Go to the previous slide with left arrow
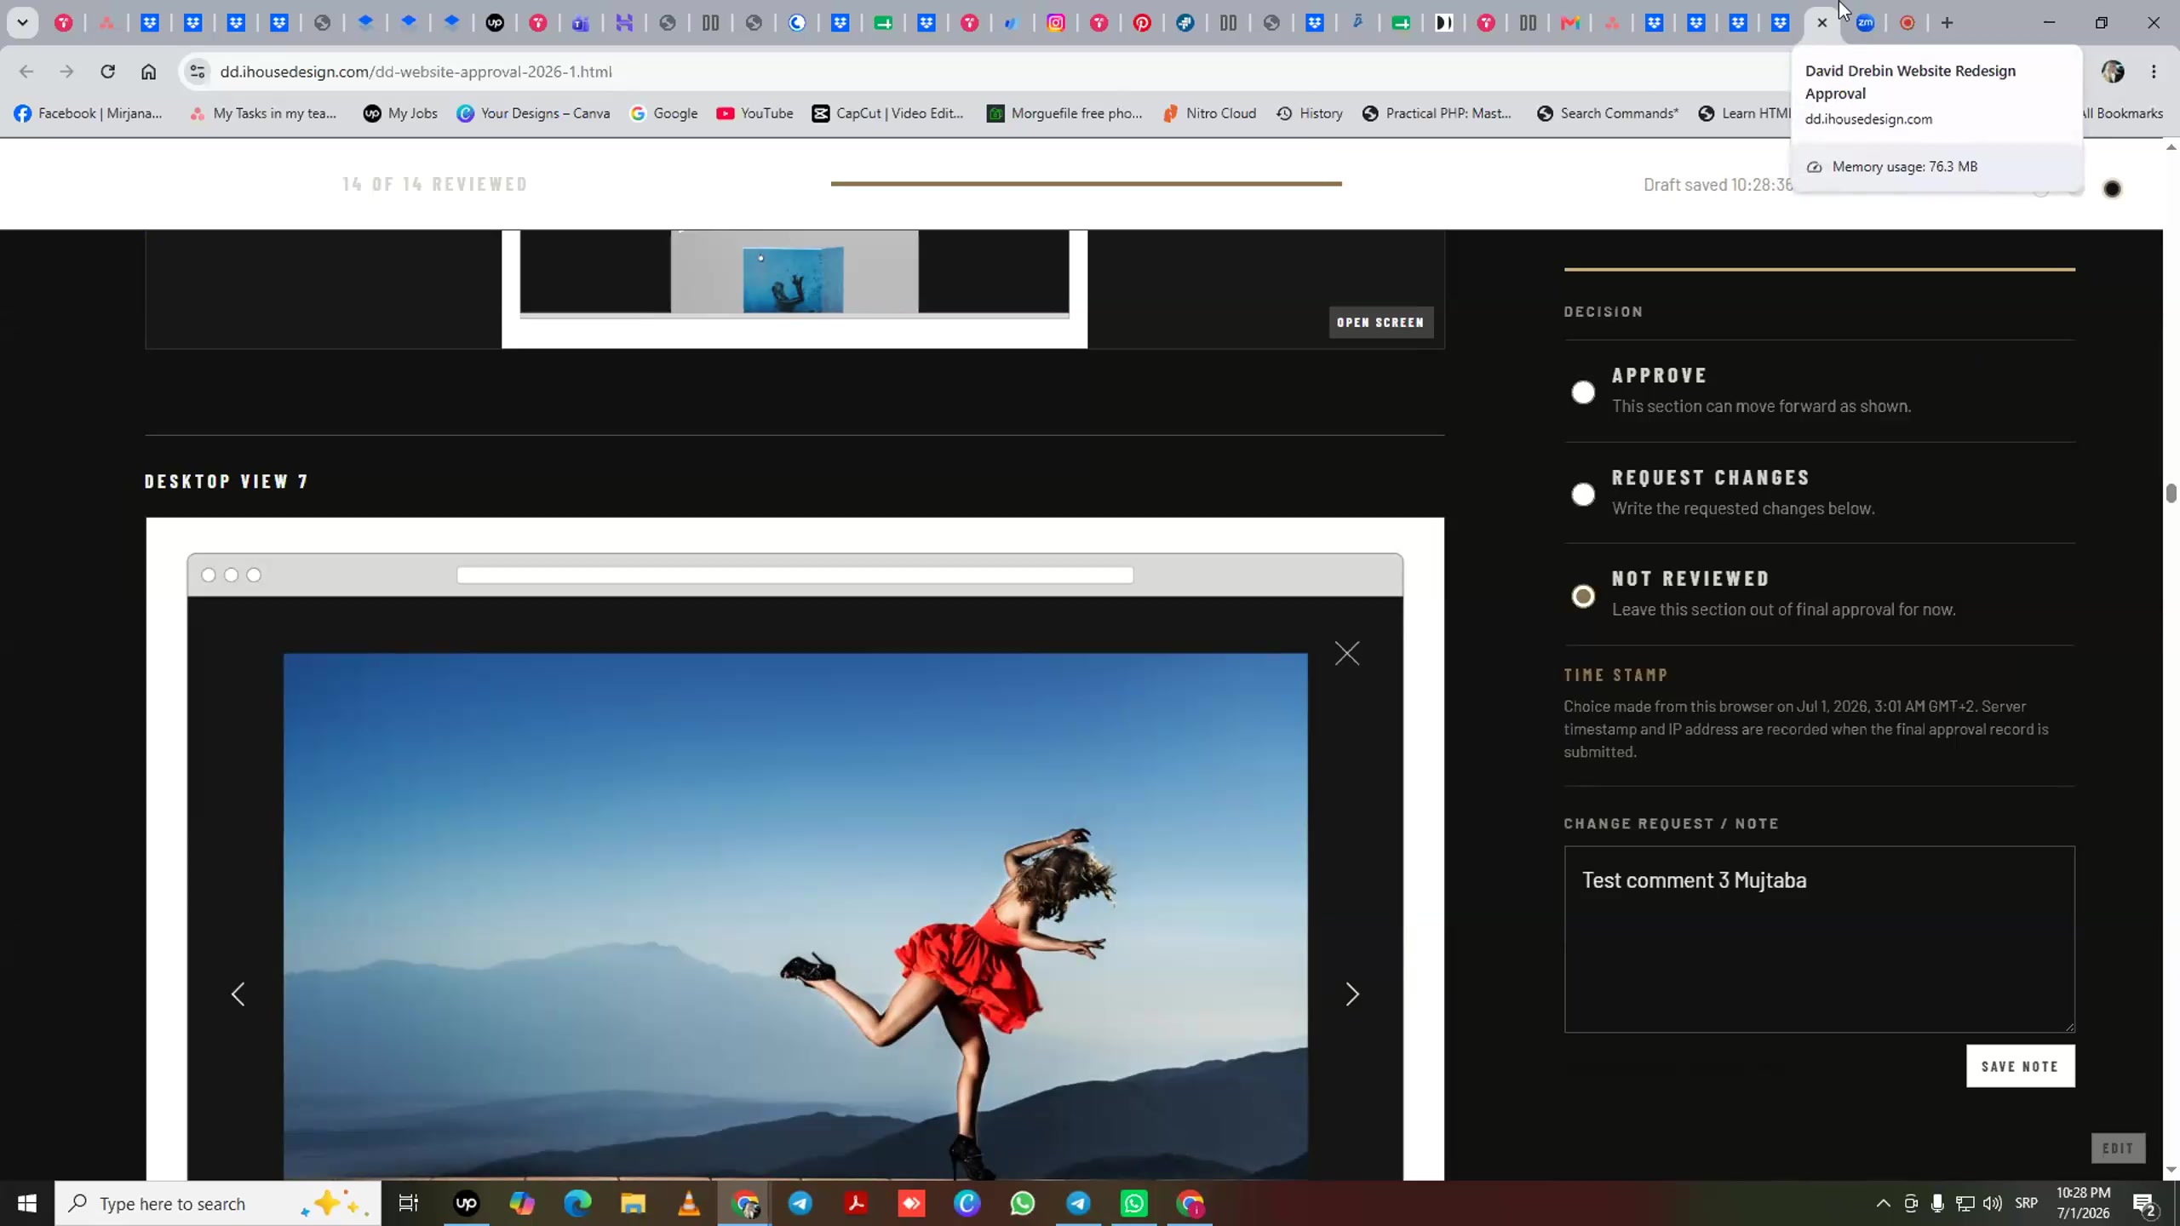The height and width of the screenshot is (1226, 2180). [x=238, y=994]
